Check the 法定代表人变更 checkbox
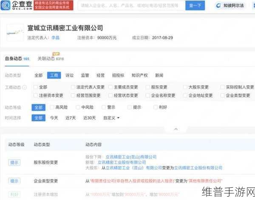The image size is (255, 200). [73, 87]
